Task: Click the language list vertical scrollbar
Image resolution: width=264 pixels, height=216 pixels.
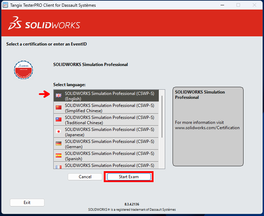Action: (162, 116)
